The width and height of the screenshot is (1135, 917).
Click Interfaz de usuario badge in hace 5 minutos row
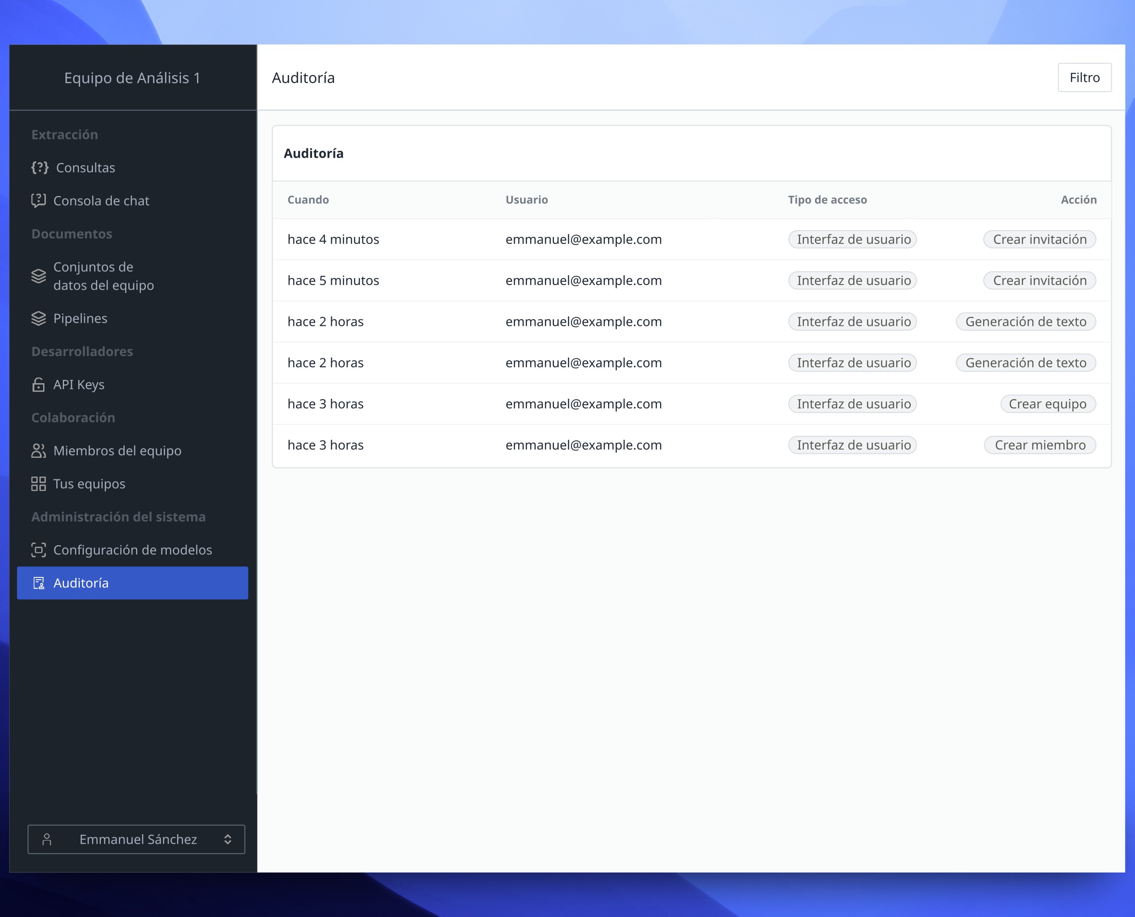pyautogui.click(x=852, y=280)
